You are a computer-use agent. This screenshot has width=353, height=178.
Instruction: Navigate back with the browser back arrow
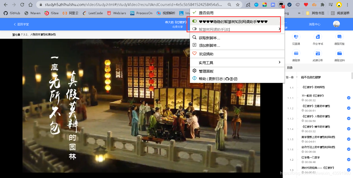point(6,5)
